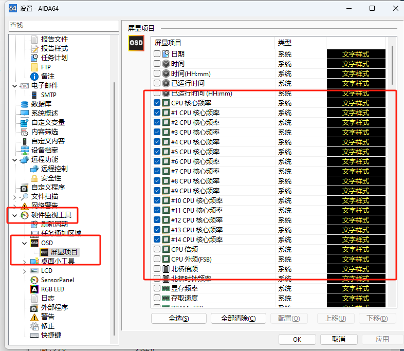Open the 远程控制 icon
This screenshot has height=351, width=404.
click(x=34, y=169)
